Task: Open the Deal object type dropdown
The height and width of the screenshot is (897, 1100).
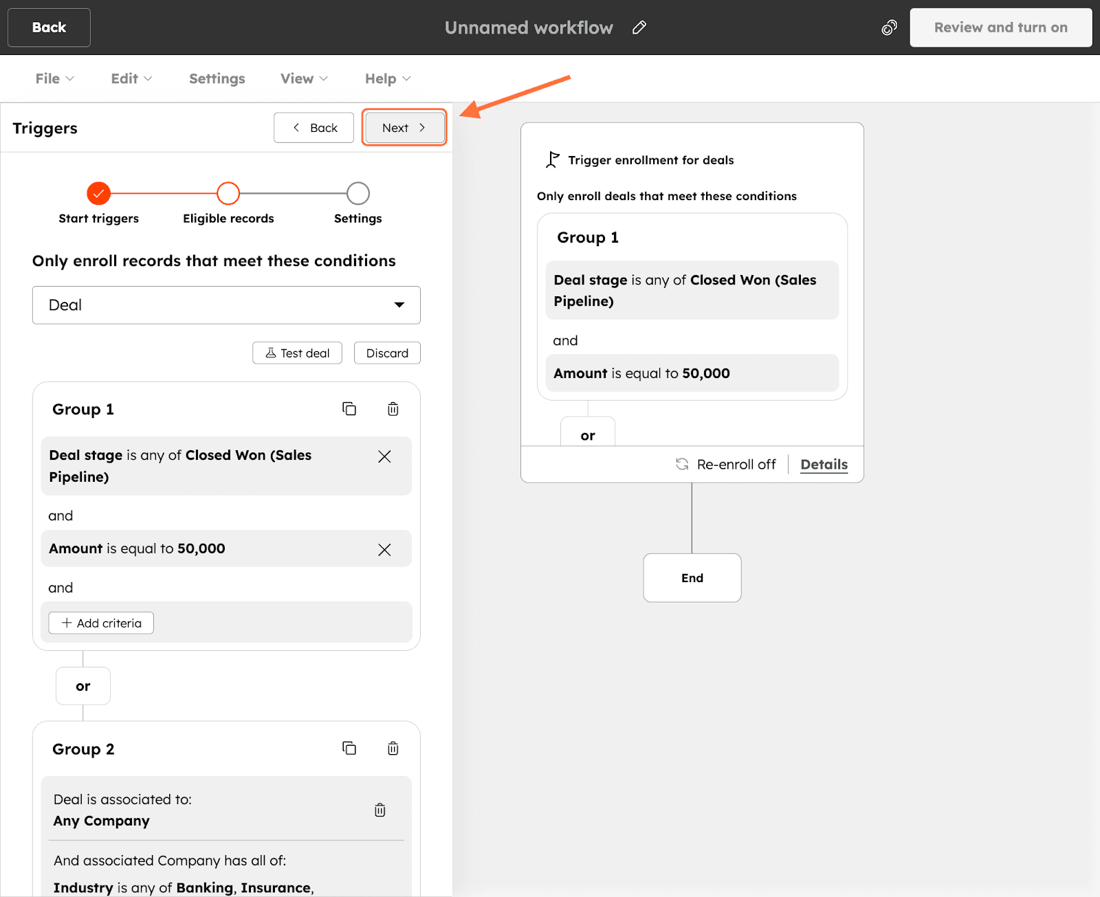Action: coord(226,305)
